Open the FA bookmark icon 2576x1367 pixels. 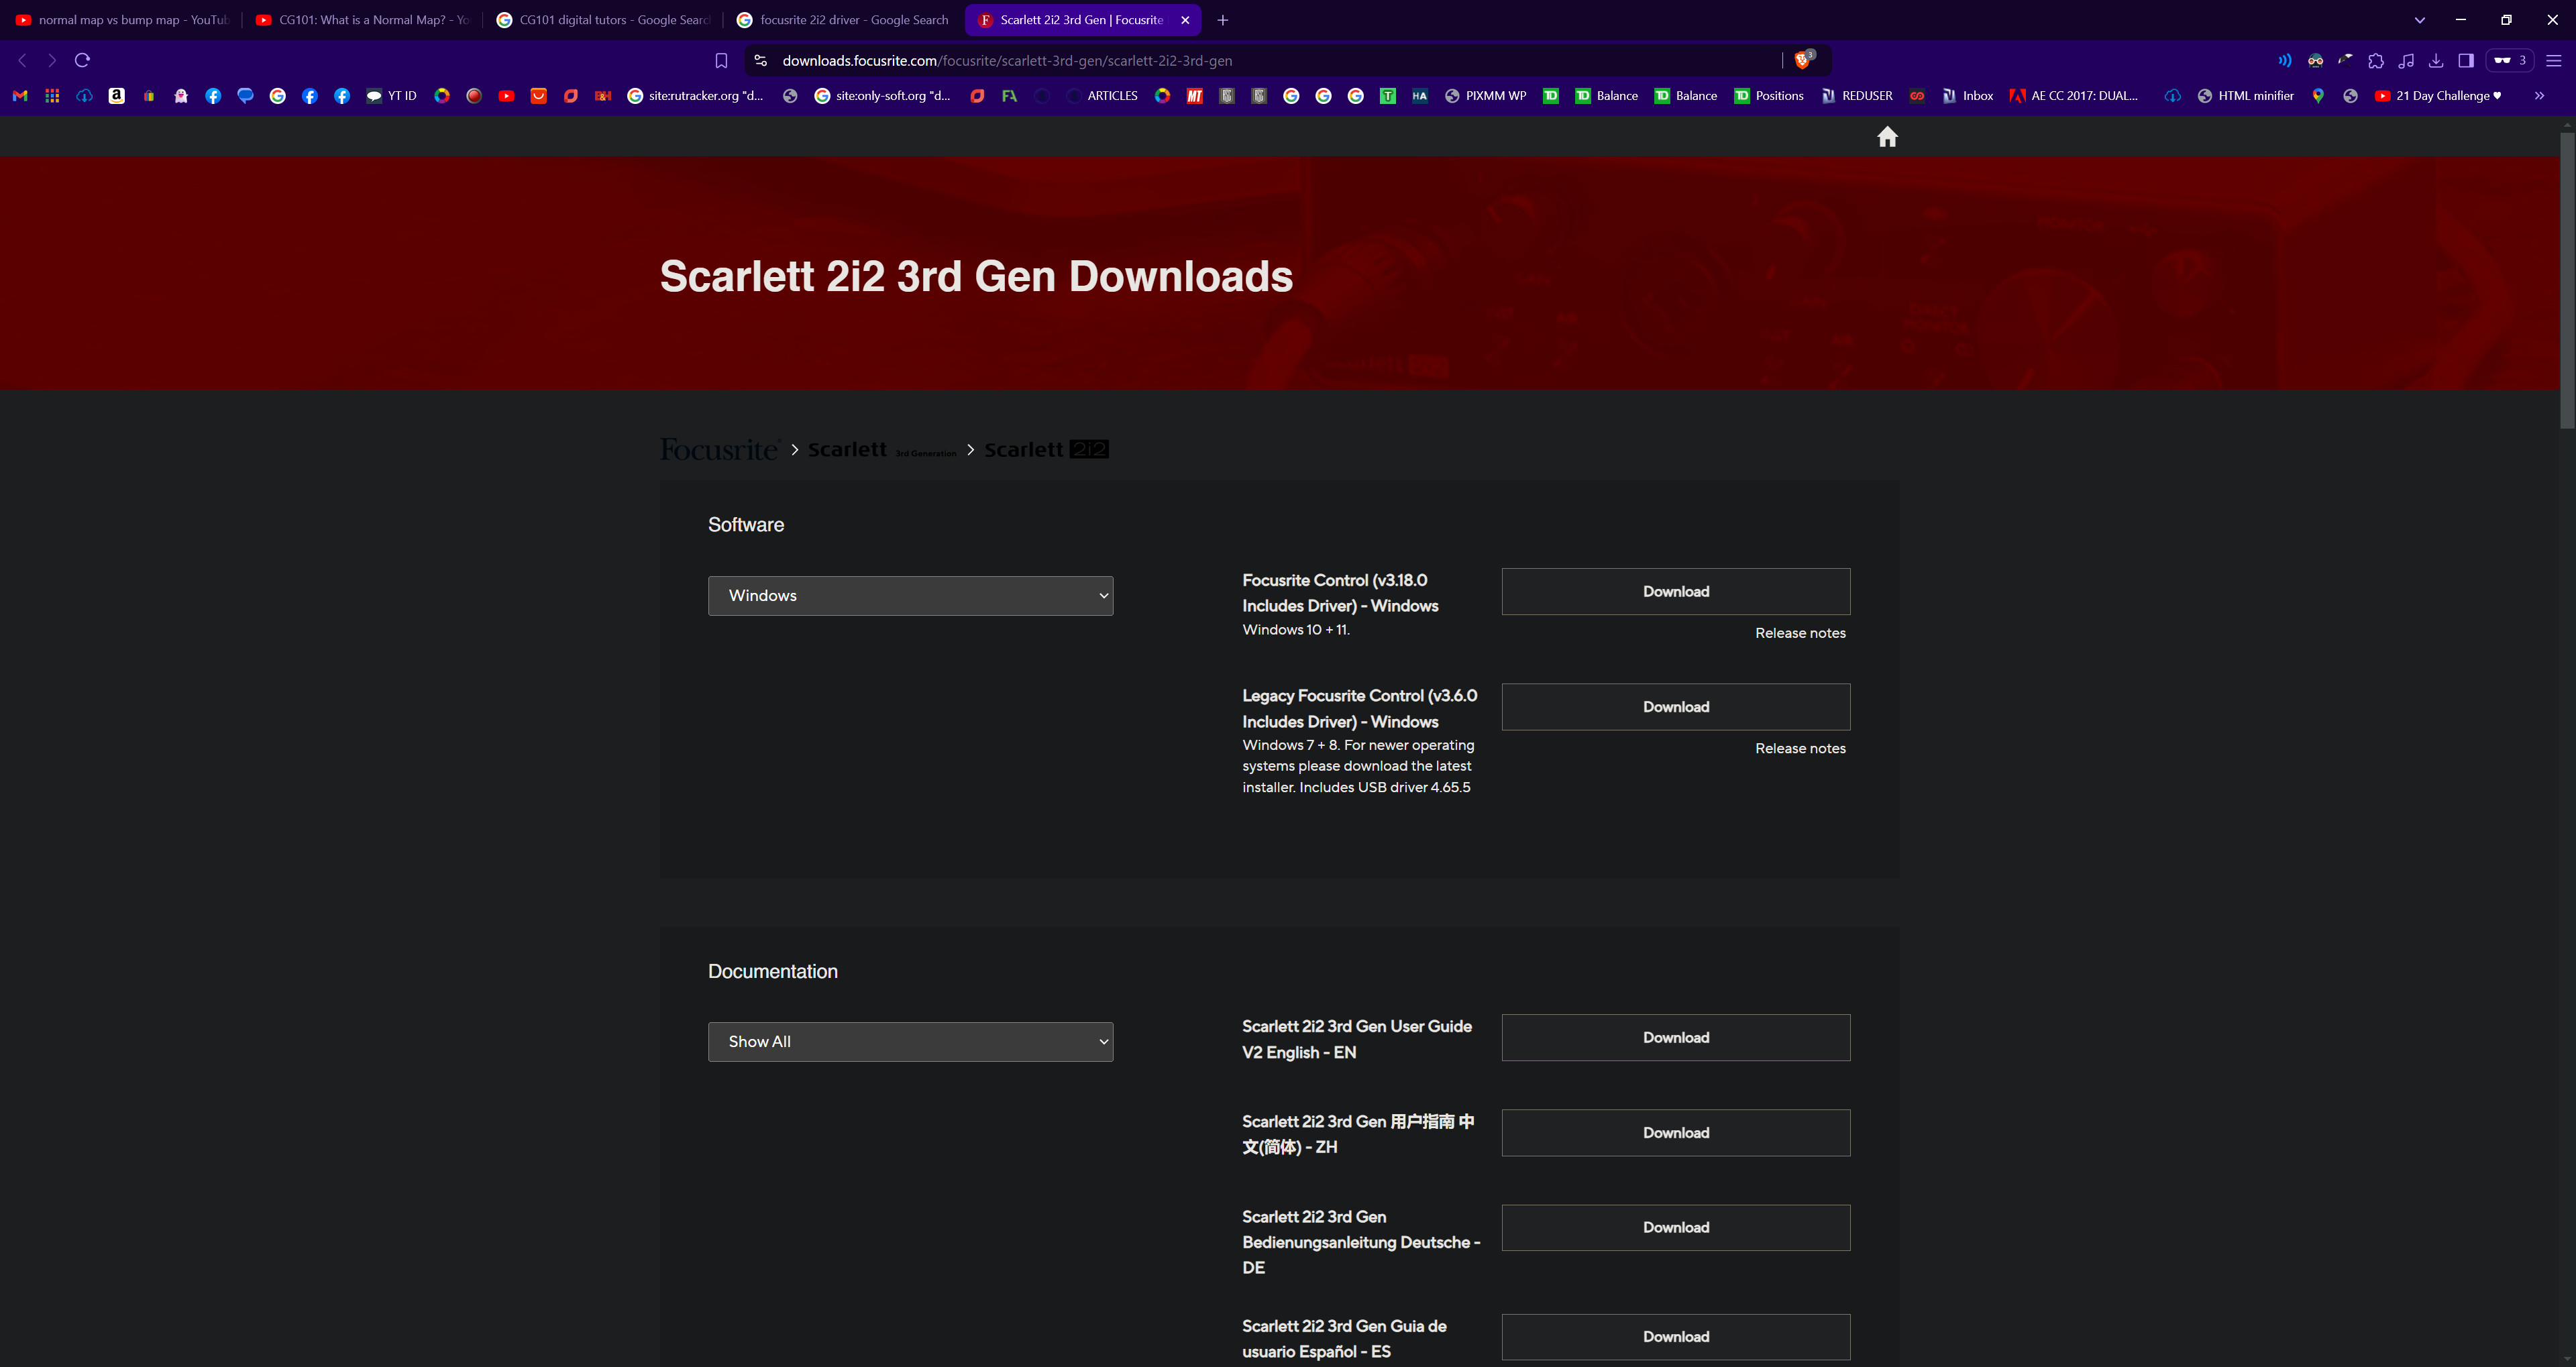point(1009,96)
